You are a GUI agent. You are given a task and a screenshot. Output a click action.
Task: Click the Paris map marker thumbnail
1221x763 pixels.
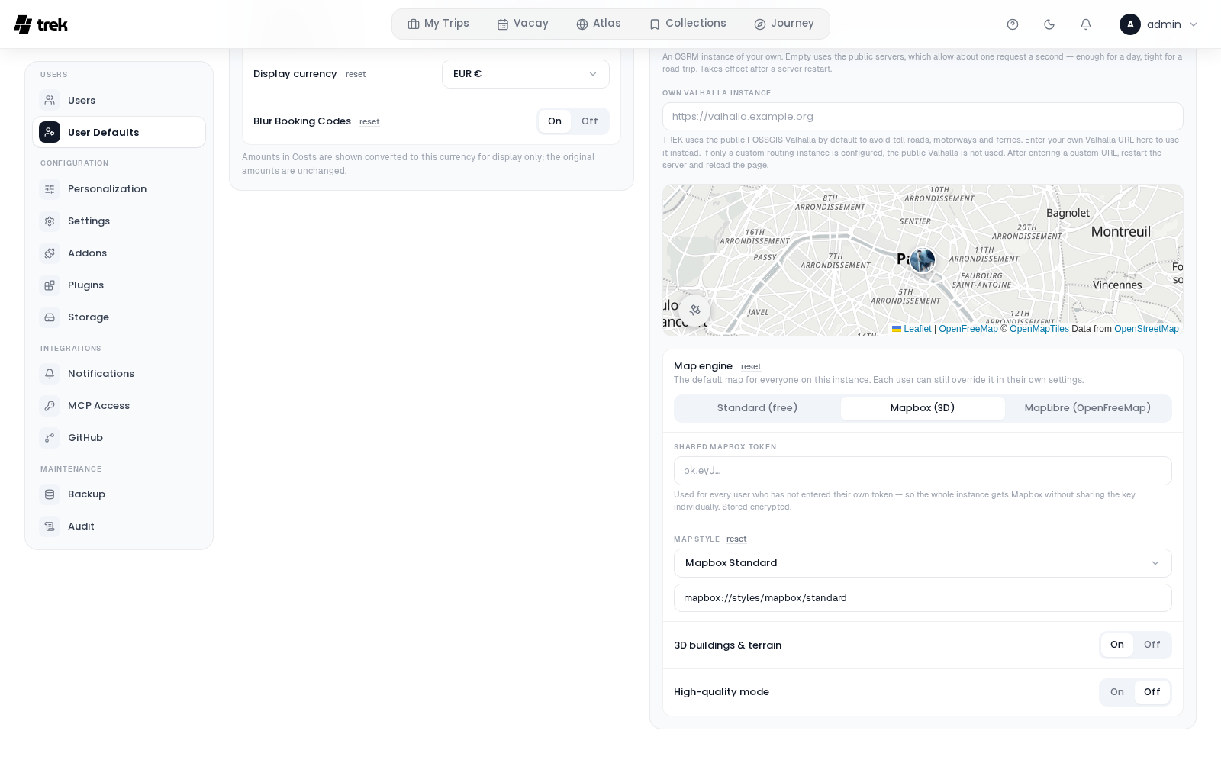923,260
